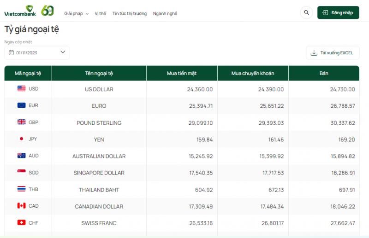Screen dimensions: 369x238
Task: Select the SINGAPORE DOLLAR row name
Action: [x=99, y=173]
